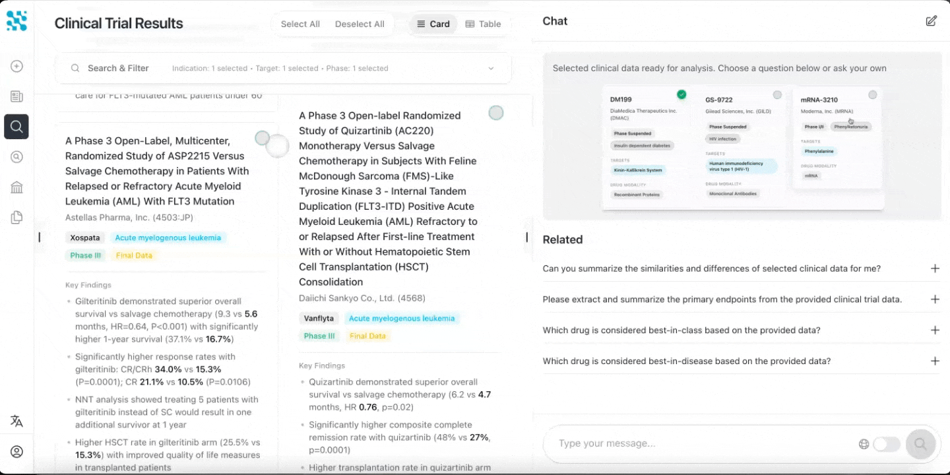Image resolution: width=950 pixels, height=475 pixels.
Task: Open the news document sidebar icon
Action: 16,96
